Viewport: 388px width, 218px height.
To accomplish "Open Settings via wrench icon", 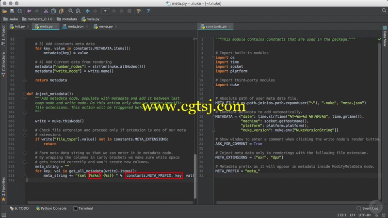I will pos(139,11).
